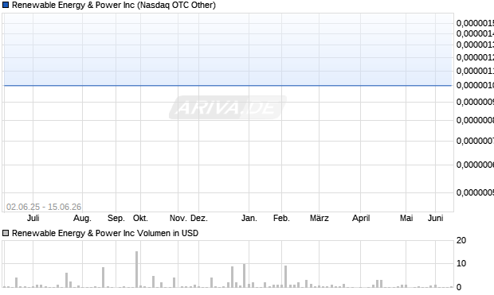
Task: Click the 'April' month label on the x-axis
Action: coord(361,218)
